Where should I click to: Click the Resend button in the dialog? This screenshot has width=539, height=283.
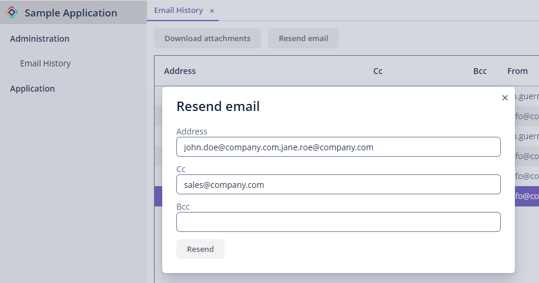click(x=200, y=249)
